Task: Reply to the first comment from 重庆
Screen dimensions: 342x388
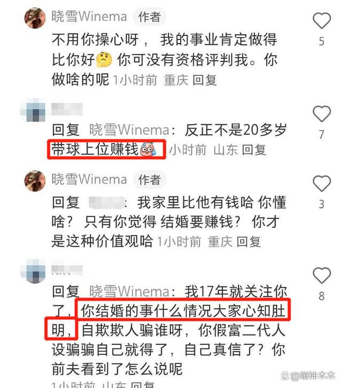Action: point(205,80)
